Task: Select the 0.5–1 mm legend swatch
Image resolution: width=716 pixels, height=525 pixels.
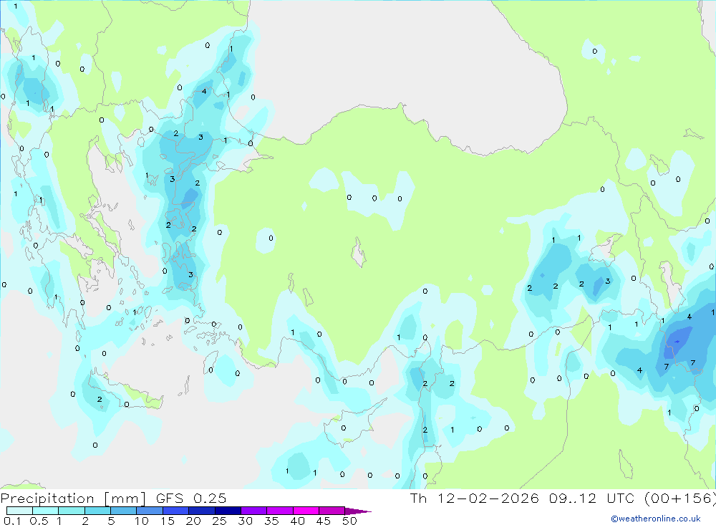Action: (x=46, y=511)
